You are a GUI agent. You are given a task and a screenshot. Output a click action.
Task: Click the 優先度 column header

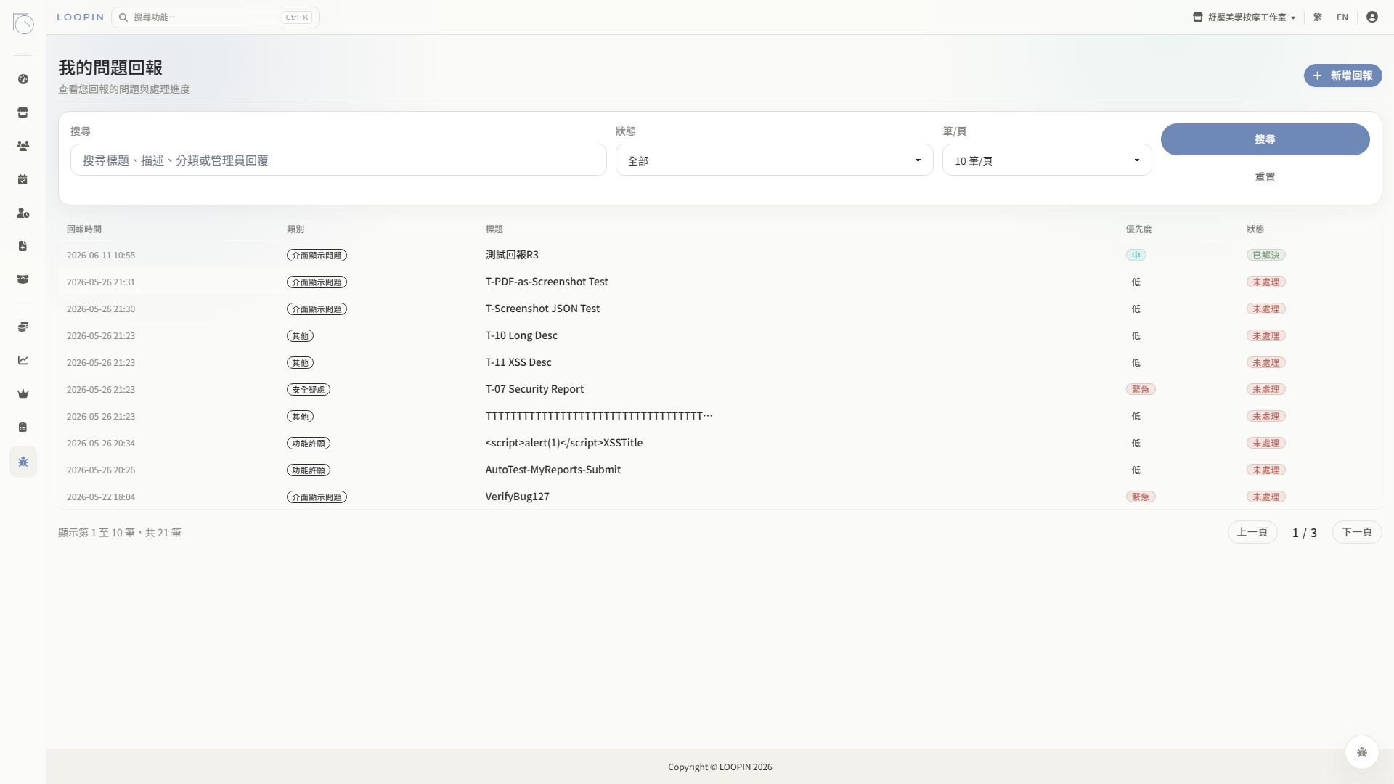1138,229
